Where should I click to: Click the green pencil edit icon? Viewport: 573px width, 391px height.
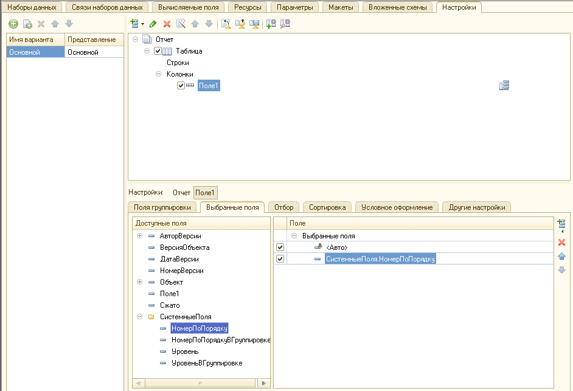[153, 24]
